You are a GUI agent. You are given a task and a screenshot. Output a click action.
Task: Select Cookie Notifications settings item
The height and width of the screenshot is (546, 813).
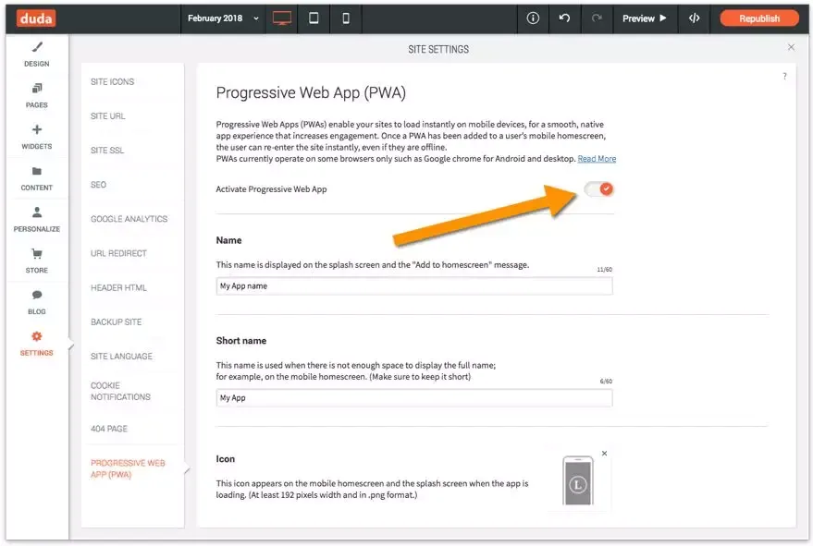(x=120, y=391)
